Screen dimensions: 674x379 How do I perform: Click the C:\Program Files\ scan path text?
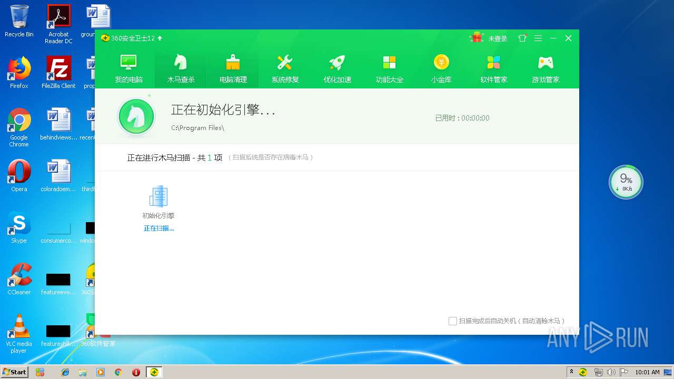(x=197, y=128)
